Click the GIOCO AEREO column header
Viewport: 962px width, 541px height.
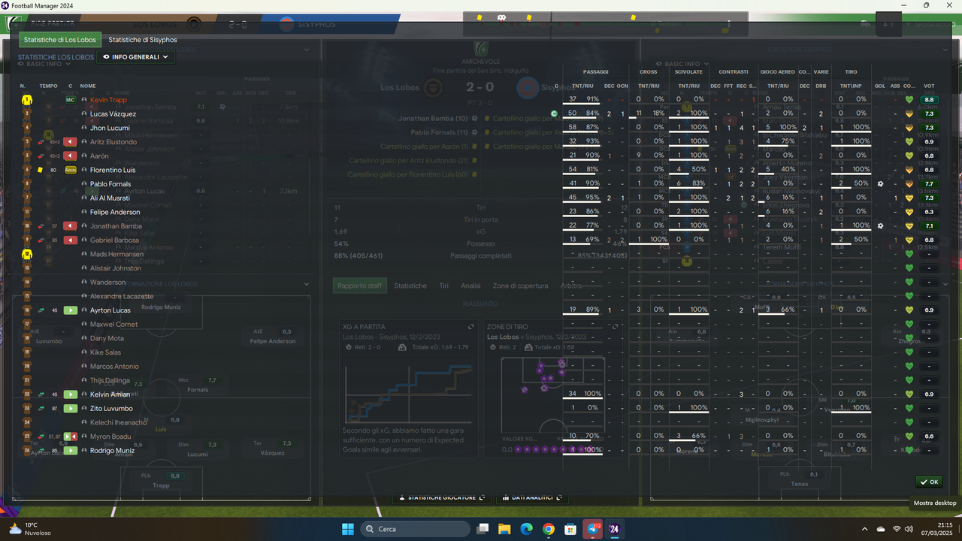click(x=777, y=72)
